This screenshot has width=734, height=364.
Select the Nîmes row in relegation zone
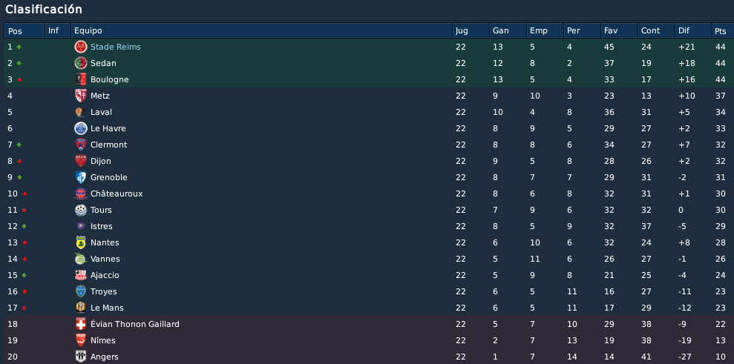[367, 340]
